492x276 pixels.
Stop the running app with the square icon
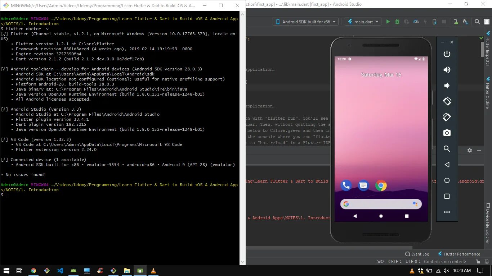click(x=444, y=22)
